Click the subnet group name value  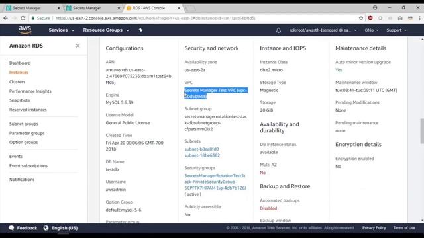(216, 123)
